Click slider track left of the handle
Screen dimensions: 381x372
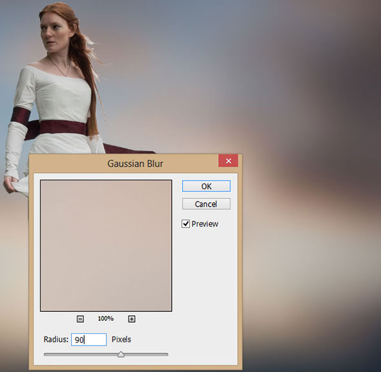pyautogui.click(x=81, y=355)
